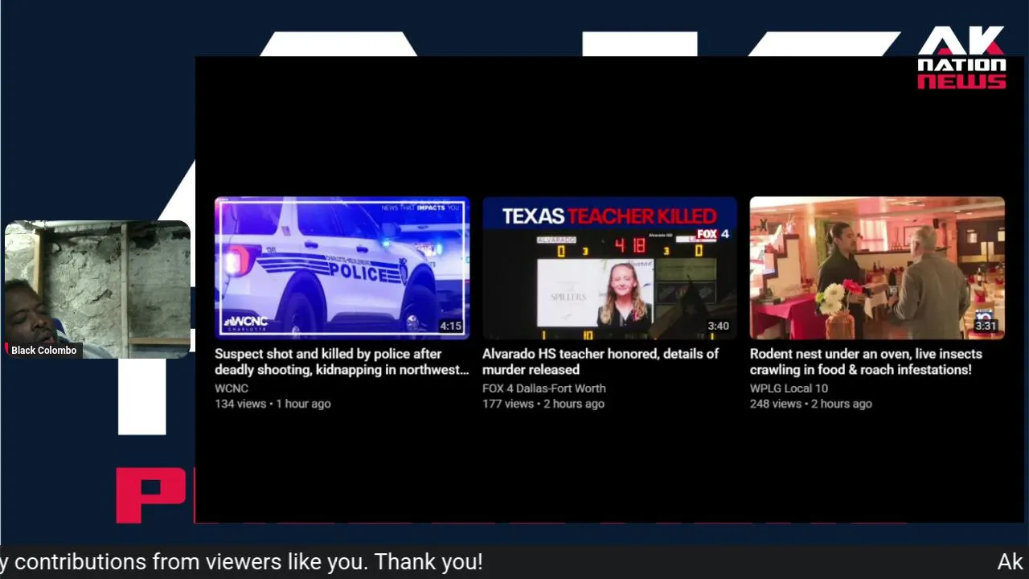Click the scrolling ticker thank-you message
Viewport: 1029px width, 579px height.
click(x=241, y=561)
